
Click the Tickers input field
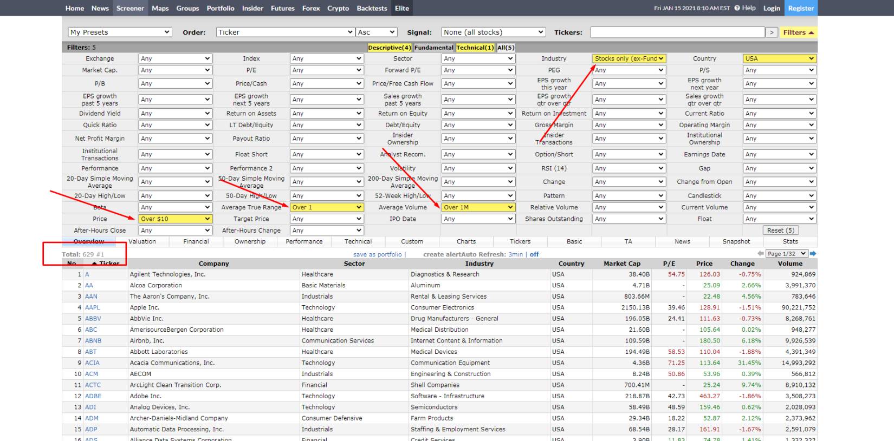coord(677,32)
